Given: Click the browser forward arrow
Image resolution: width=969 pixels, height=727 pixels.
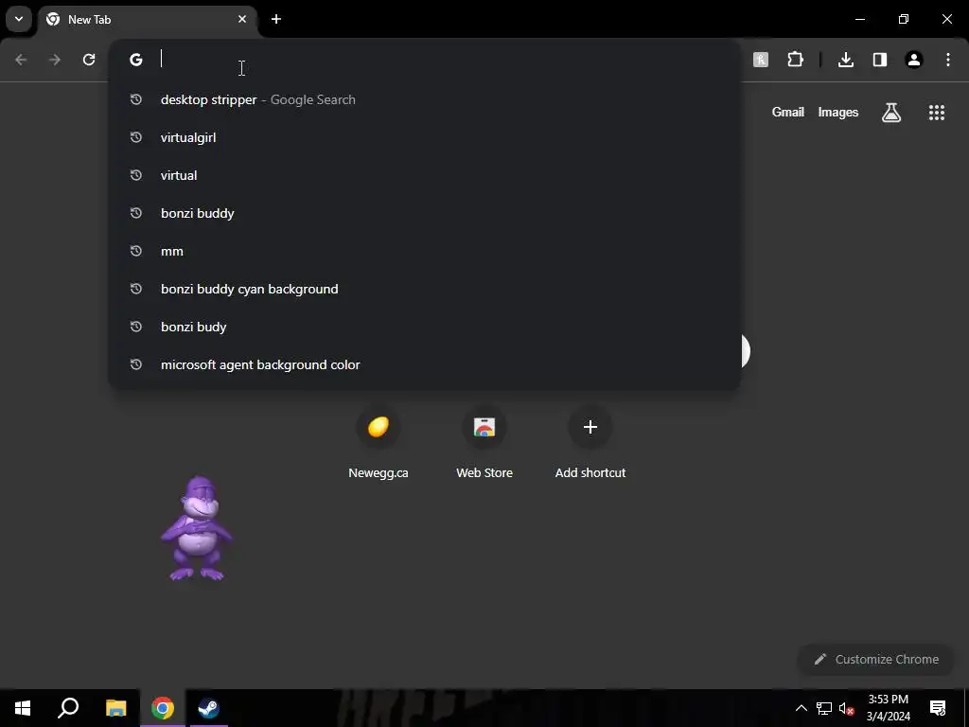Looking at the screenshot, I should coord(55,60).
